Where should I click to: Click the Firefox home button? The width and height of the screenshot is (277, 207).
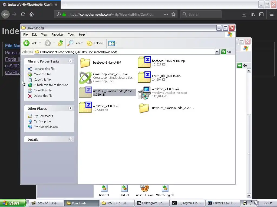[32, 14]
